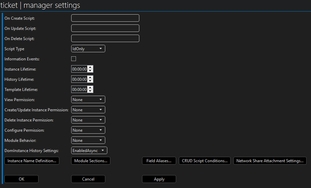
Task: Decrease History Lifetime using down arrow
Action: click(90, 81)
